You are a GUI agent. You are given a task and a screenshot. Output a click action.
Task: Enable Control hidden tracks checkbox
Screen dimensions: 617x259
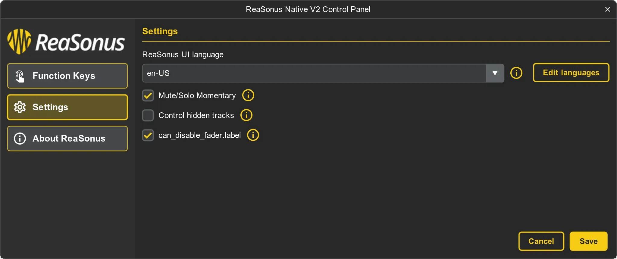[148, 115]
